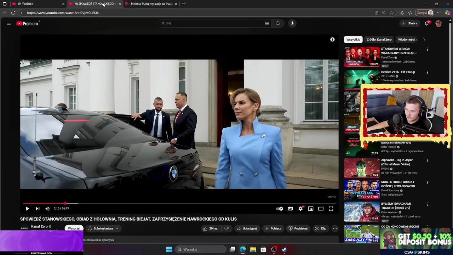Seek on the video progress bar

(179, 203)
